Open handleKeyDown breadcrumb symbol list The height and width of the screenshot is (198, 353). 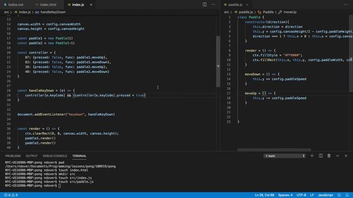click(x=53, y=12)
